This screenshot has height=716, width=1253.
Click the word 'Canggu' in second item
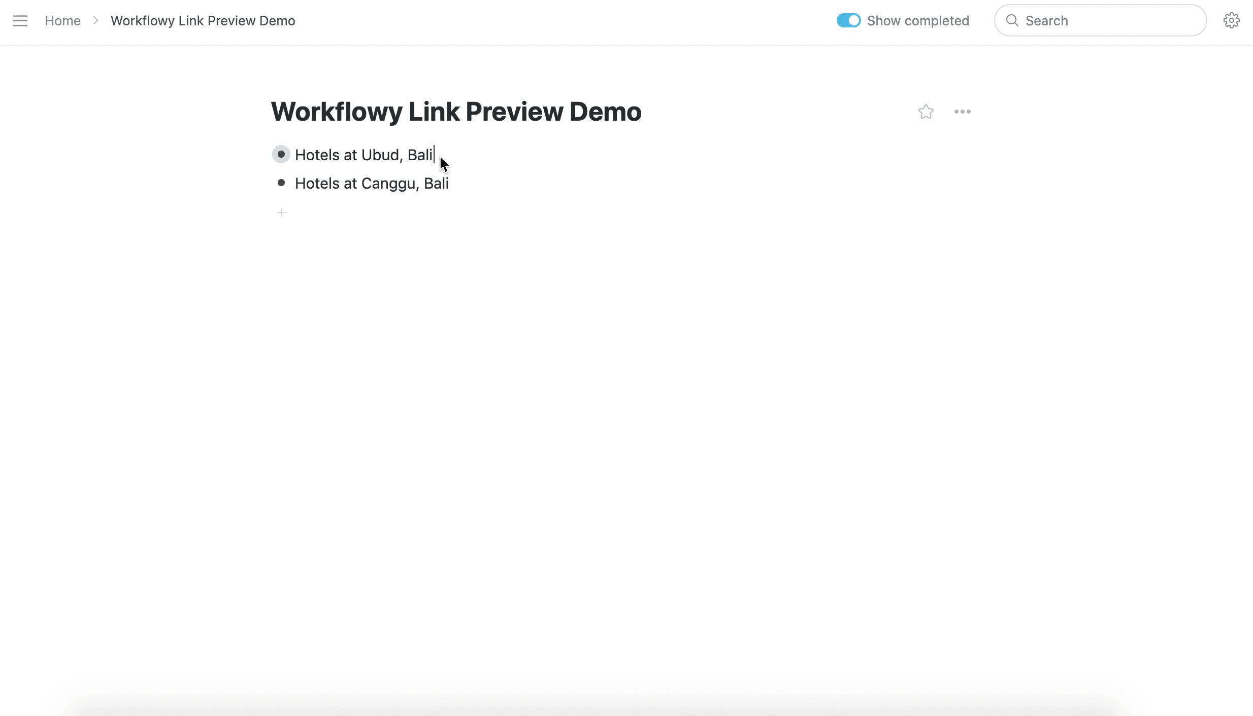coord(389,183)
